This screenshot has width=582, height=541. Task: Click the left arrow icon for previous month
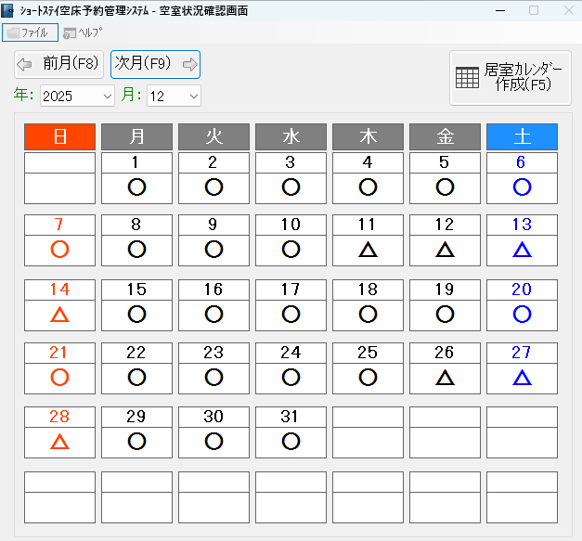click(25, 64)
